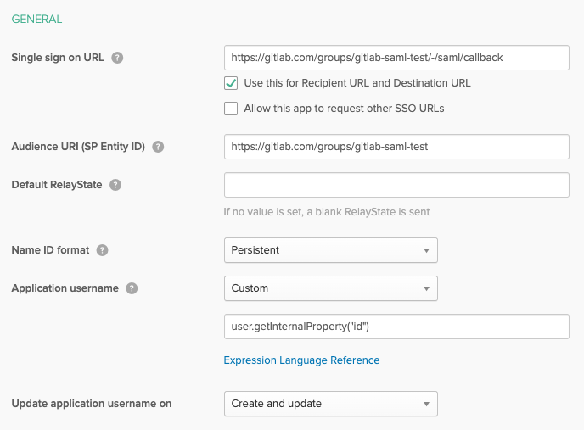
Task: Click the user.getInternalProperty expression field
Action: click(396, 327)
